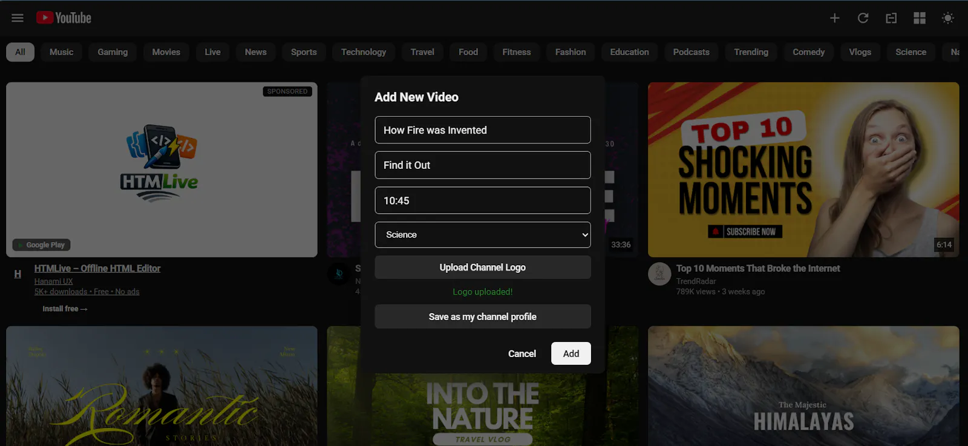Click the Google Play badge
The height and width of the screenshot is (446, 968).
click(41, 245)
